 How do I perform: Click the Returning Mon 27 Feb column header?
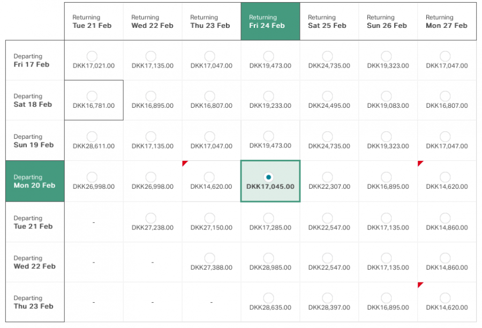click(447, 21)
